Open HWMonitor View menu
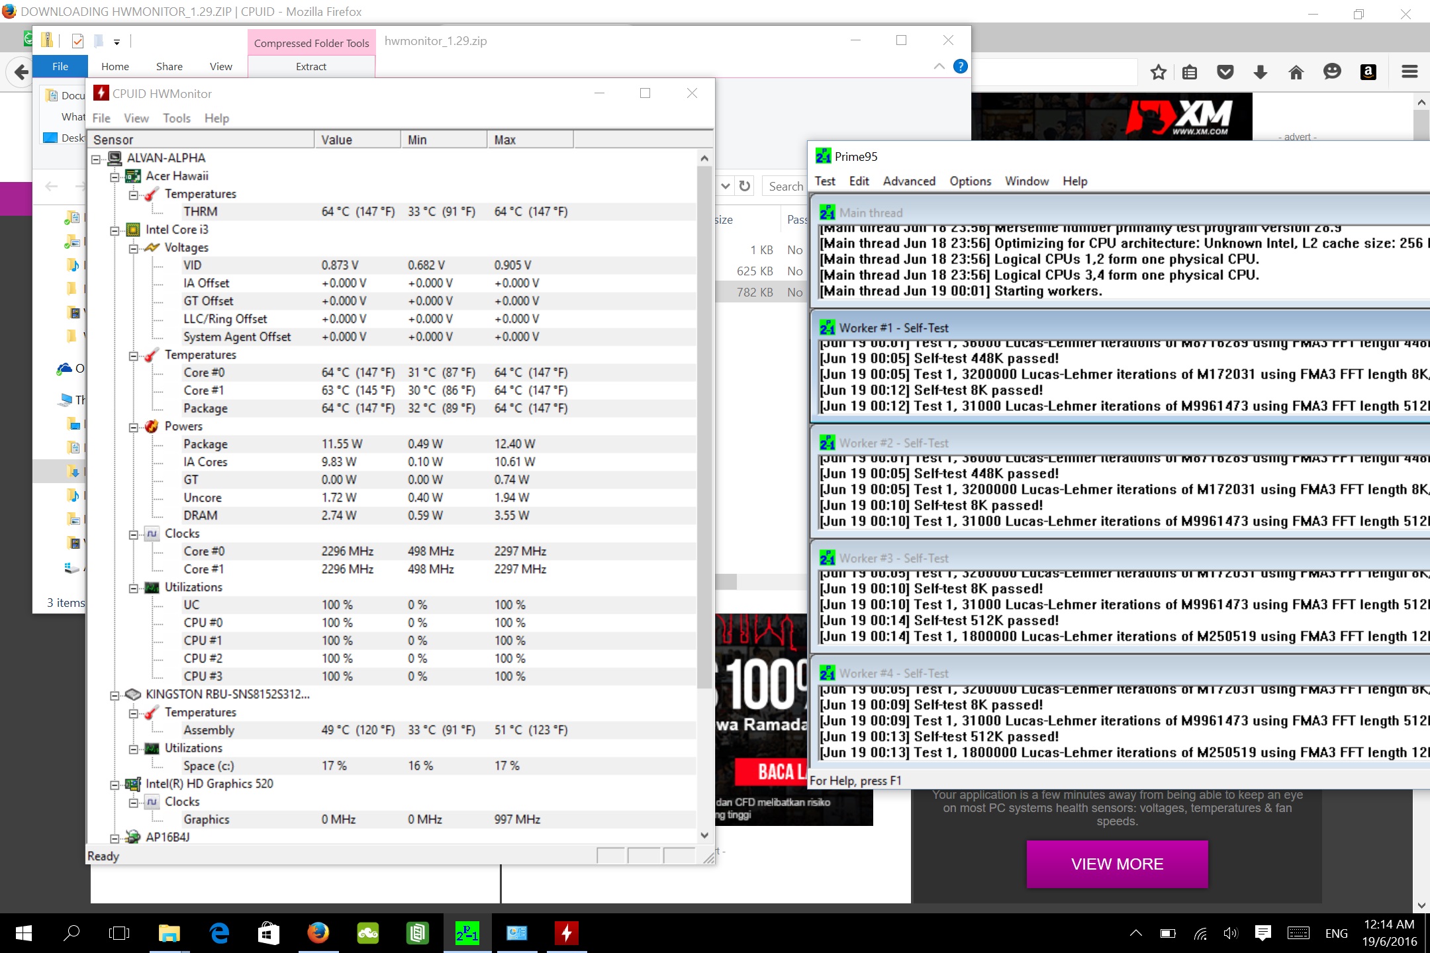The image size is (1430, 953). [x=136, y=118]
